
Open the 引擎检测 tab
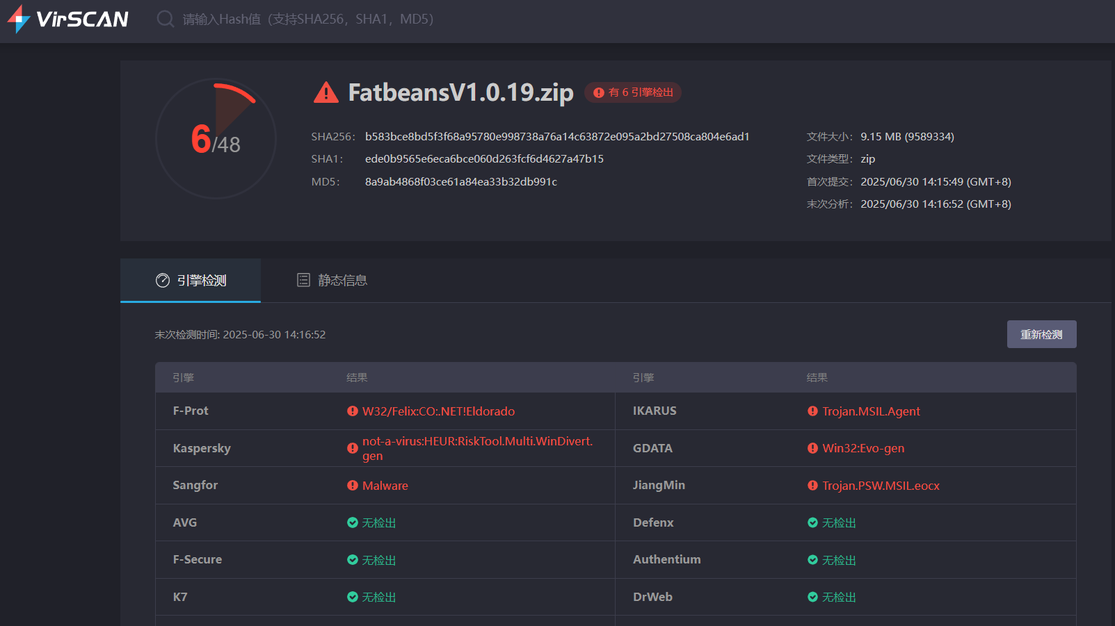pyautogui.click(x=191, y=281)
